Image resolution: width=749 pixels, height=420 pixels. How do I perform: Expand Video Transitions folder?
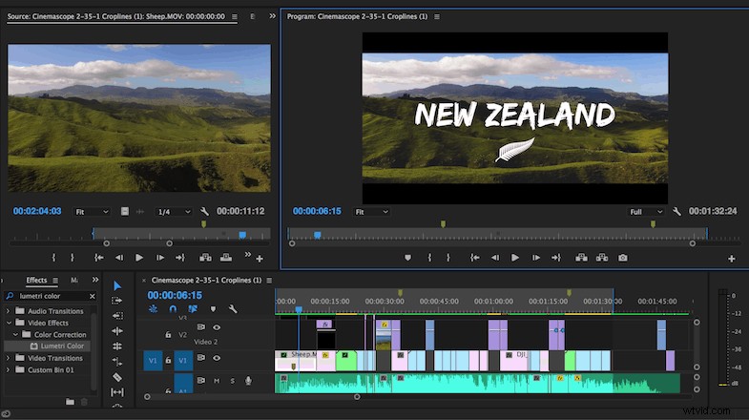[x=9, y=358]
